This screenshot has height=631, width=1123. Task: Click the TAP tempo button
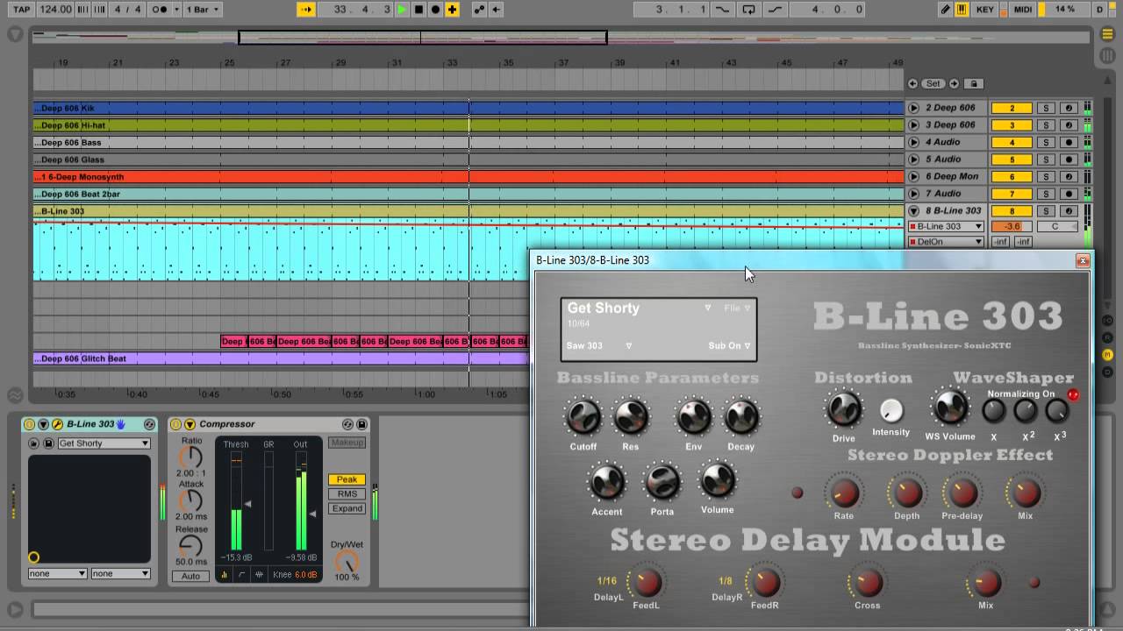21,10
